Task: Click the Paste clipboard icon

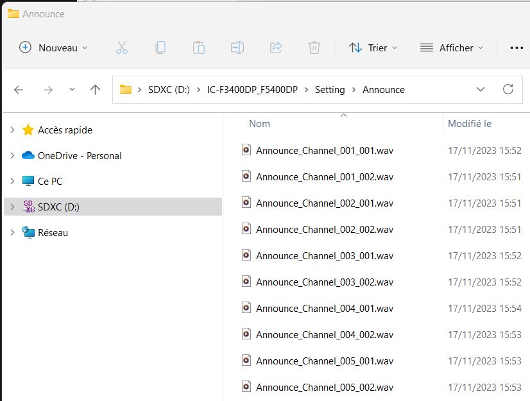Action: coord(199,47)
